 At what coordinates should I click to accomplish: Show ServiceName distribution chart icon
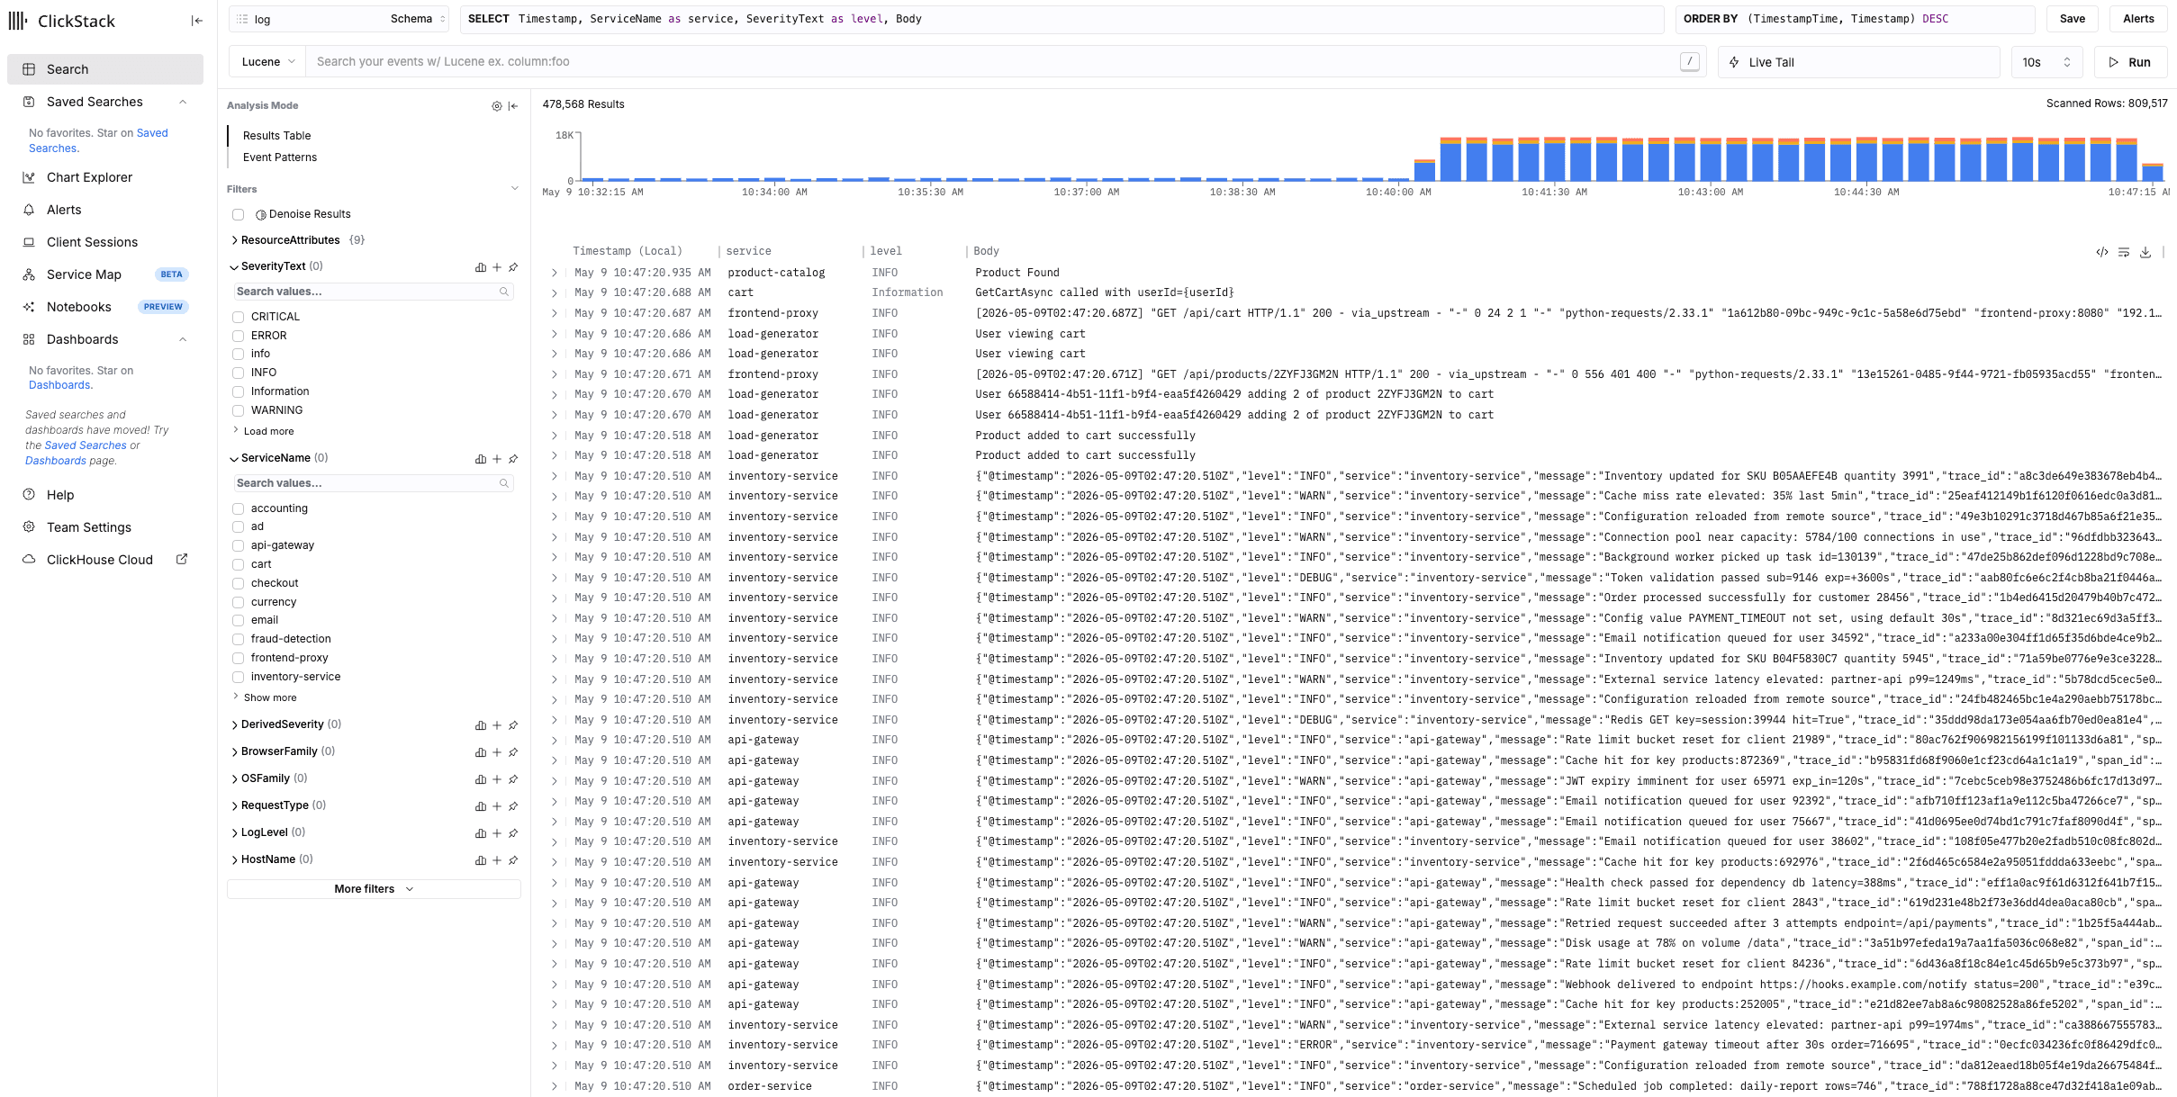pos(481,459)
